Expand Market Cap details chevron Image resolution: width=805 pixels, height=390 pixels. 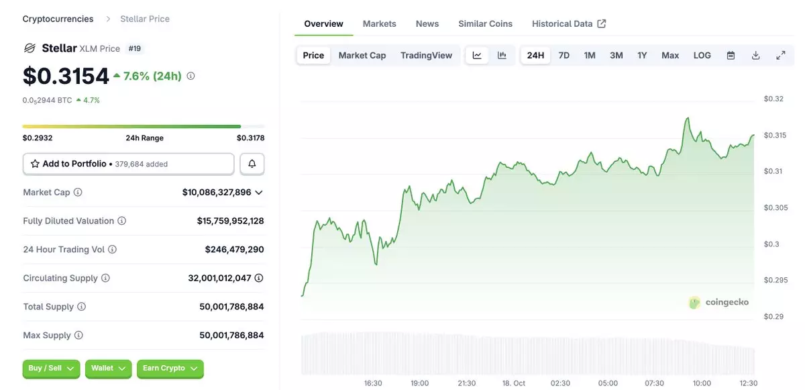tap(259, 192)
